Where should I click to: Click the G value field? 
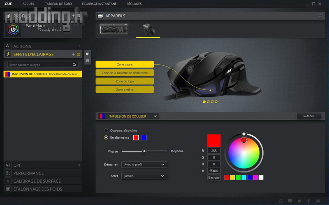(x=214, y=157)
